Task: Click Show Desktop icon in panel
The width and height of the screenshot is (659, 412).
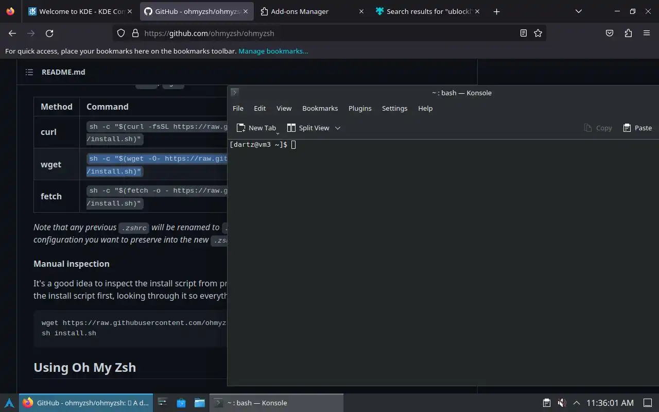Action: [x=648, y=403]
